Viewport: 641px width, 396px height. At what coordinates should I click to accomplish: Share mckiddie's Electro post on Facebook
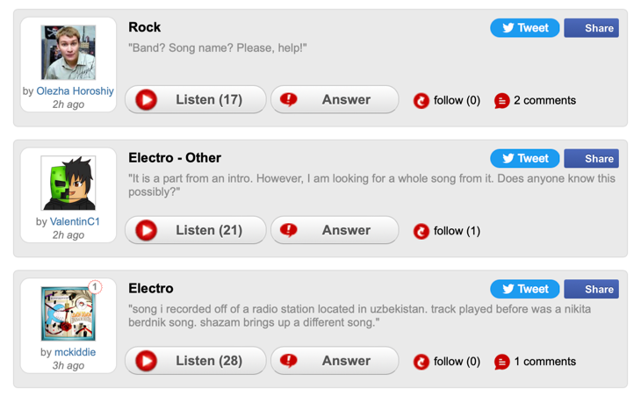591,289
